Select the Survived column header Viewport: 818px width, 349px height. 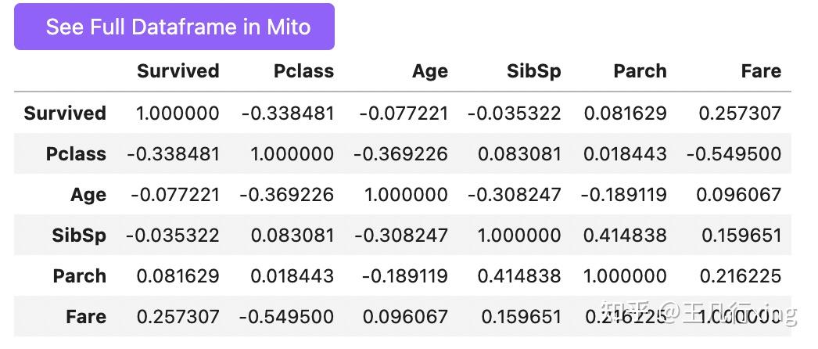pyautogui.click(x=178, y=71)
